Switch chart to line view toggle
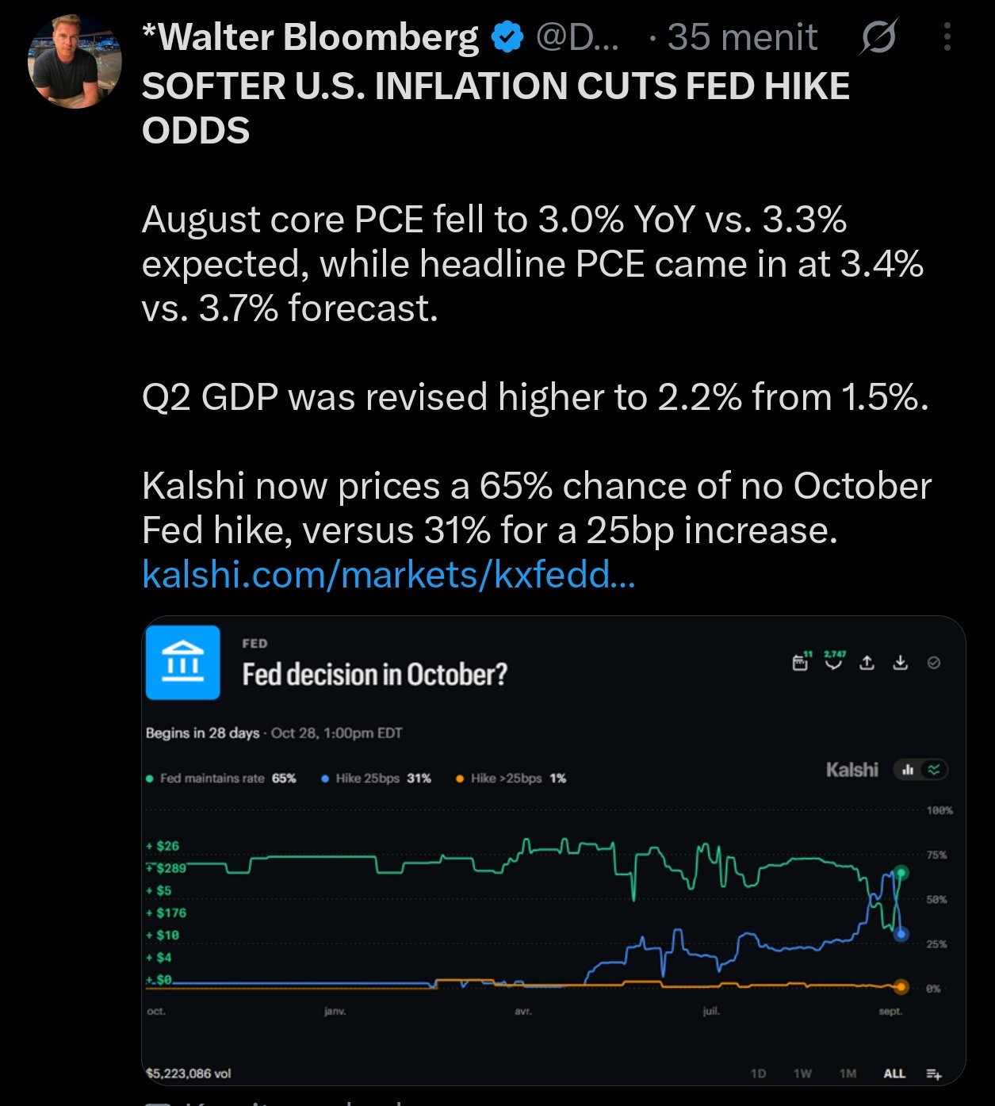Viewport: 995px width, 1106px height. coord(934,769)
